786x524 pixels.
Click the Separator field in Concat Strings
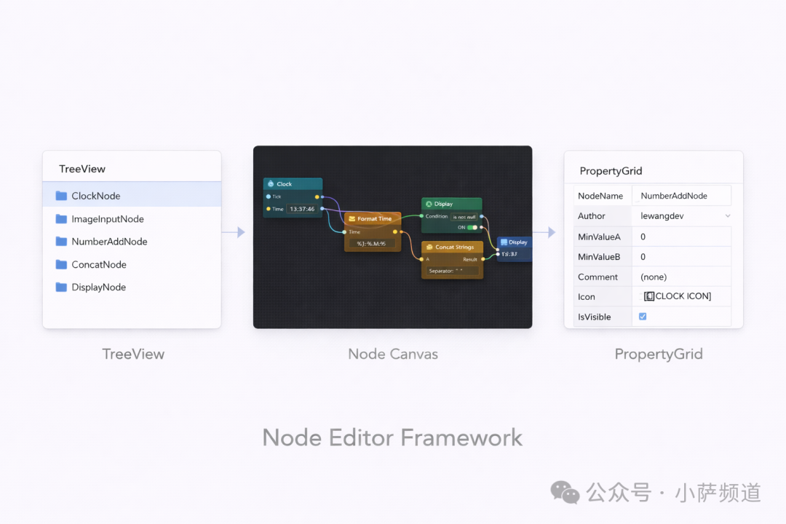tap(453, 271)
